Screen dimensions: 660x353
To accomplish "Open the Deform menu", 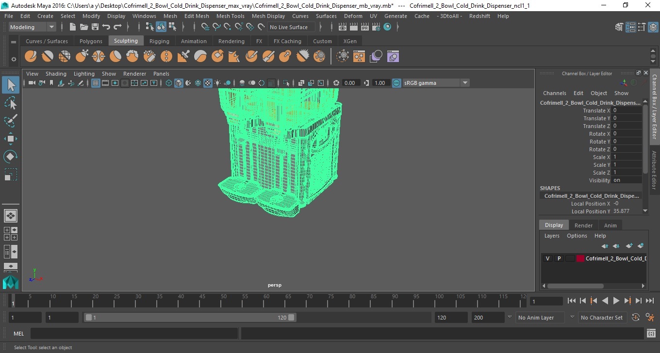I will [353, 16].
